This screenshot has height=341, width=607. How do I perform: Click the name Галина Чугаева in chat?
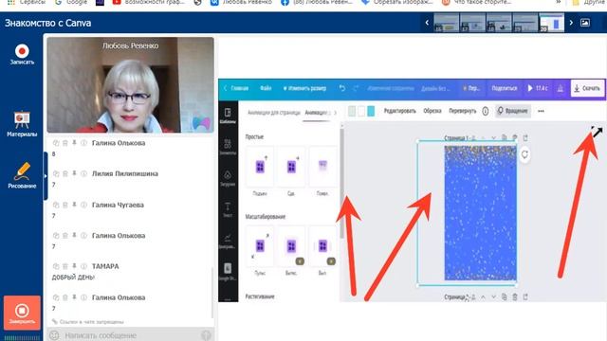[x=118, y=205]
